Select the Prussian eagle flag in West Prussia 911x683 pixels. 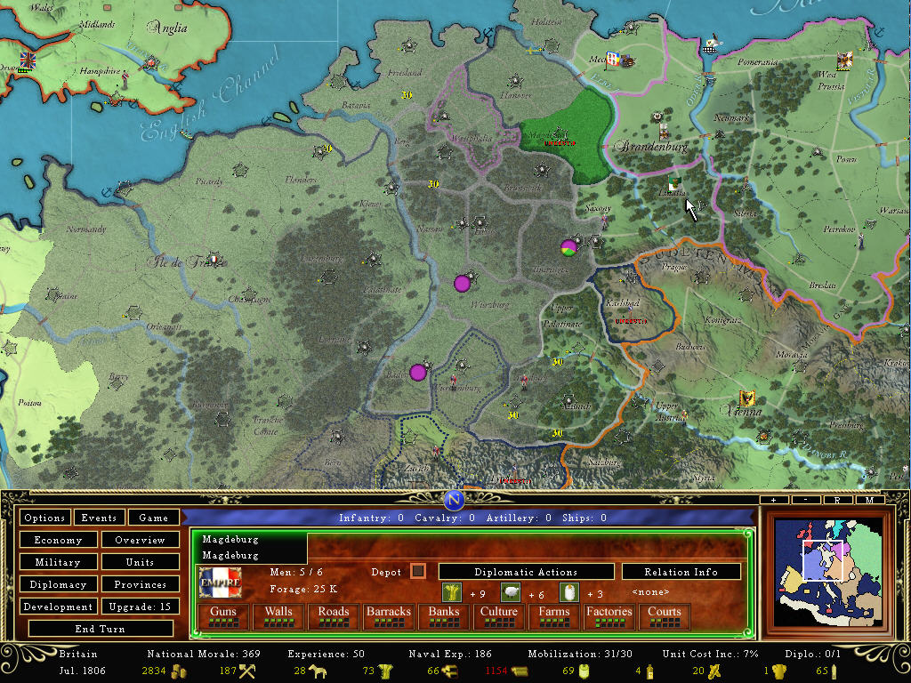click(843, 60)
